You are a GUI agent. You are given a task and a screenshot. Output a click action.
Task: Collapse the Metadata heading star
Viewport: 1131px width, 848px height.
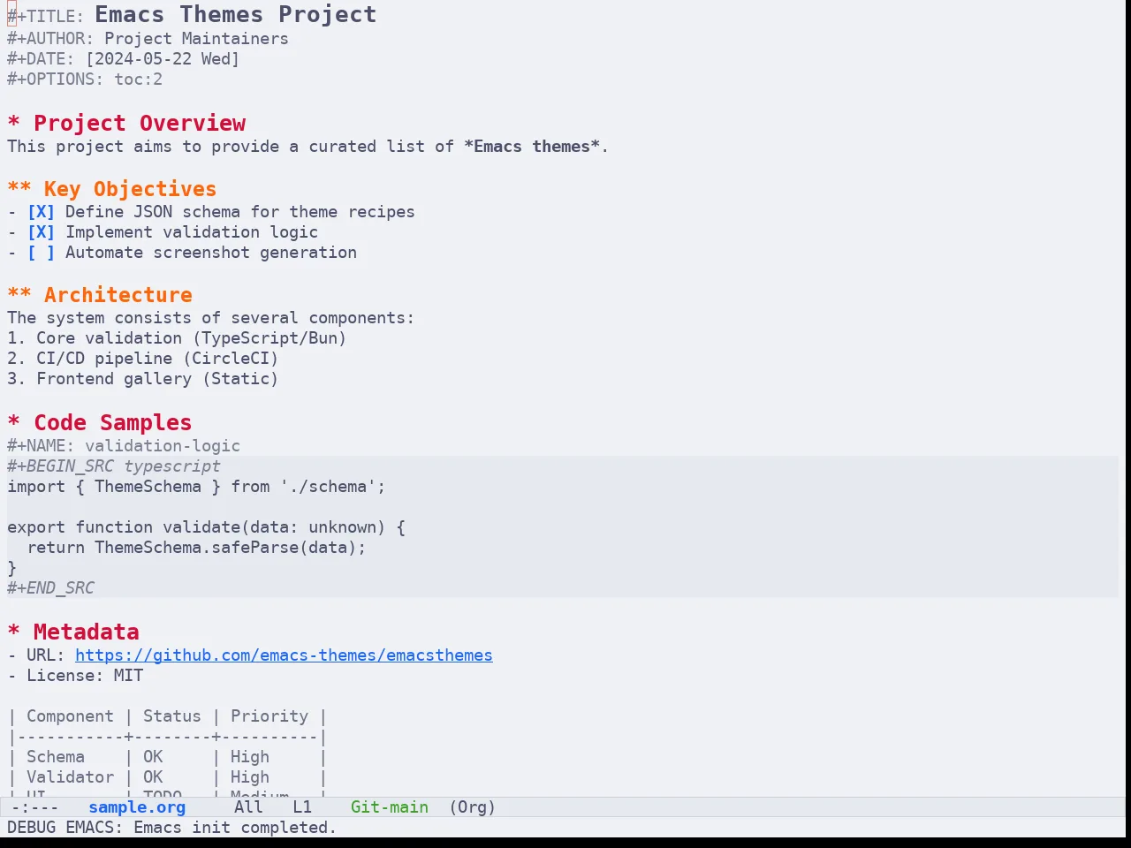[x=13, y=632]
